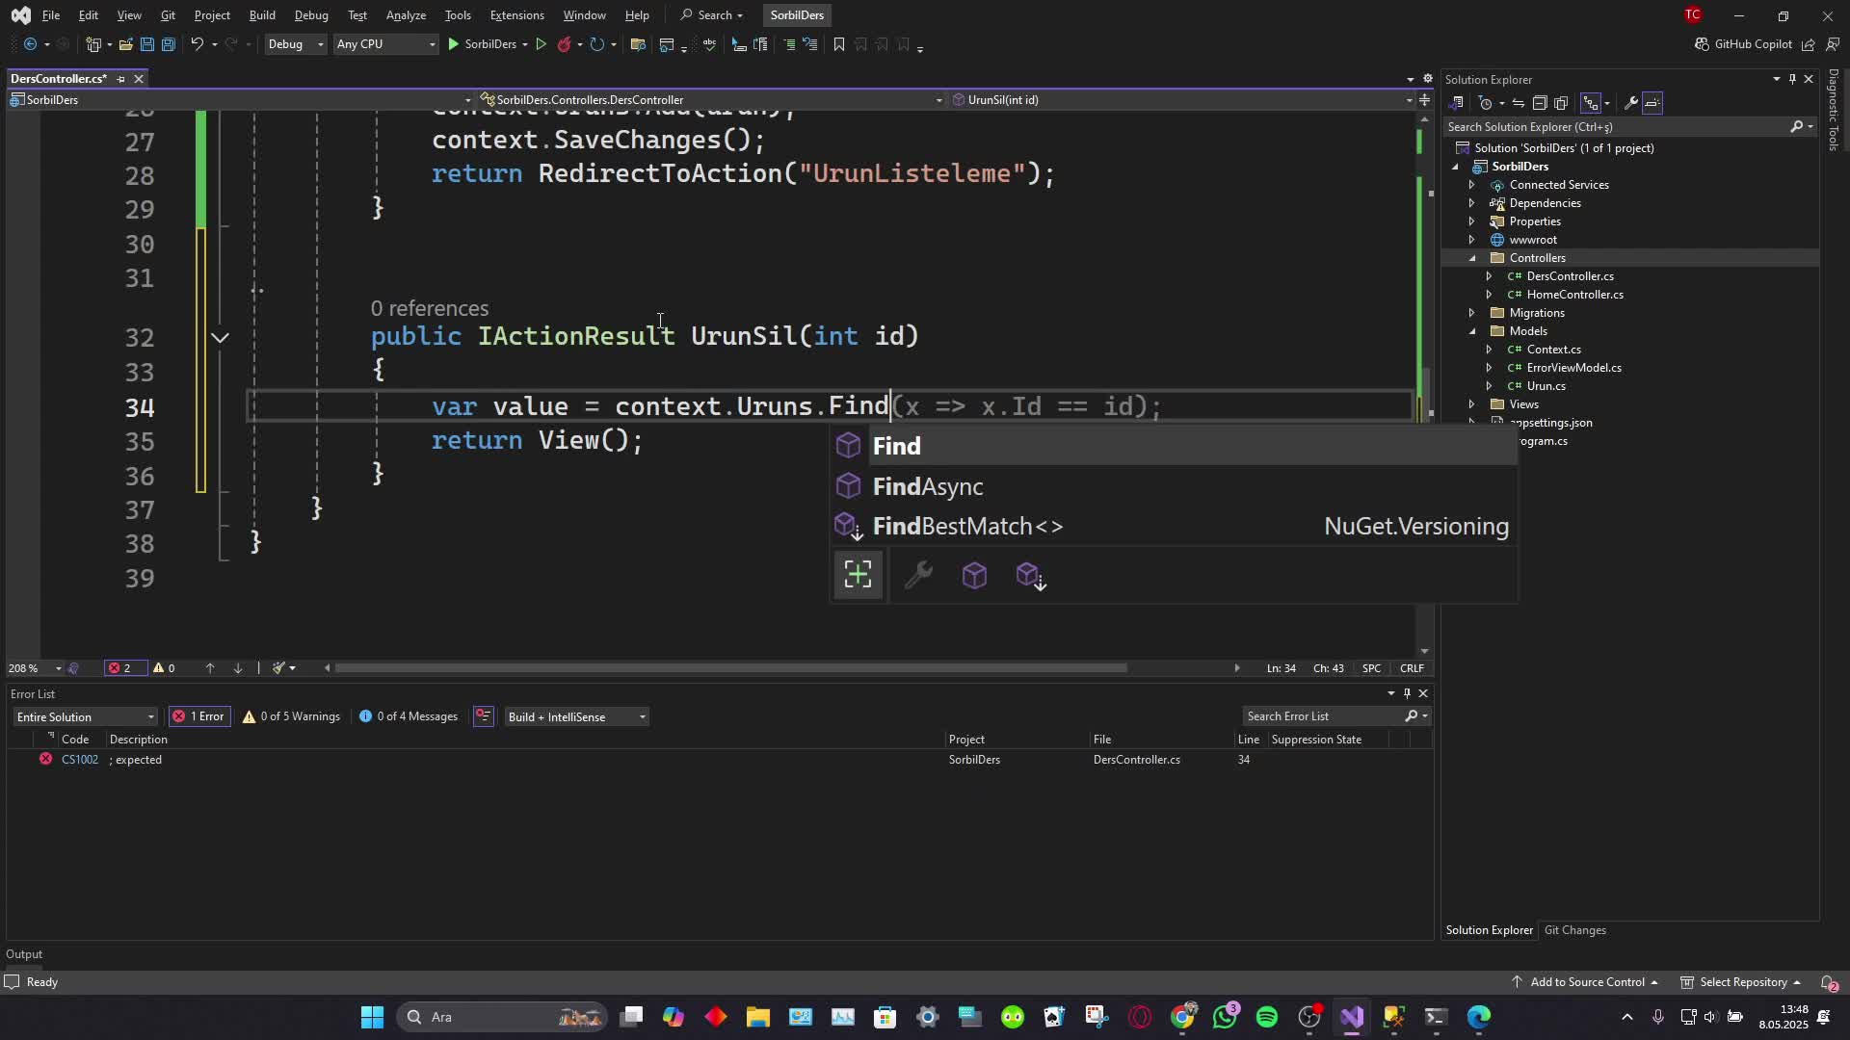
Task: Collapse the Models folder node
Action: [x=1471, y=331]
